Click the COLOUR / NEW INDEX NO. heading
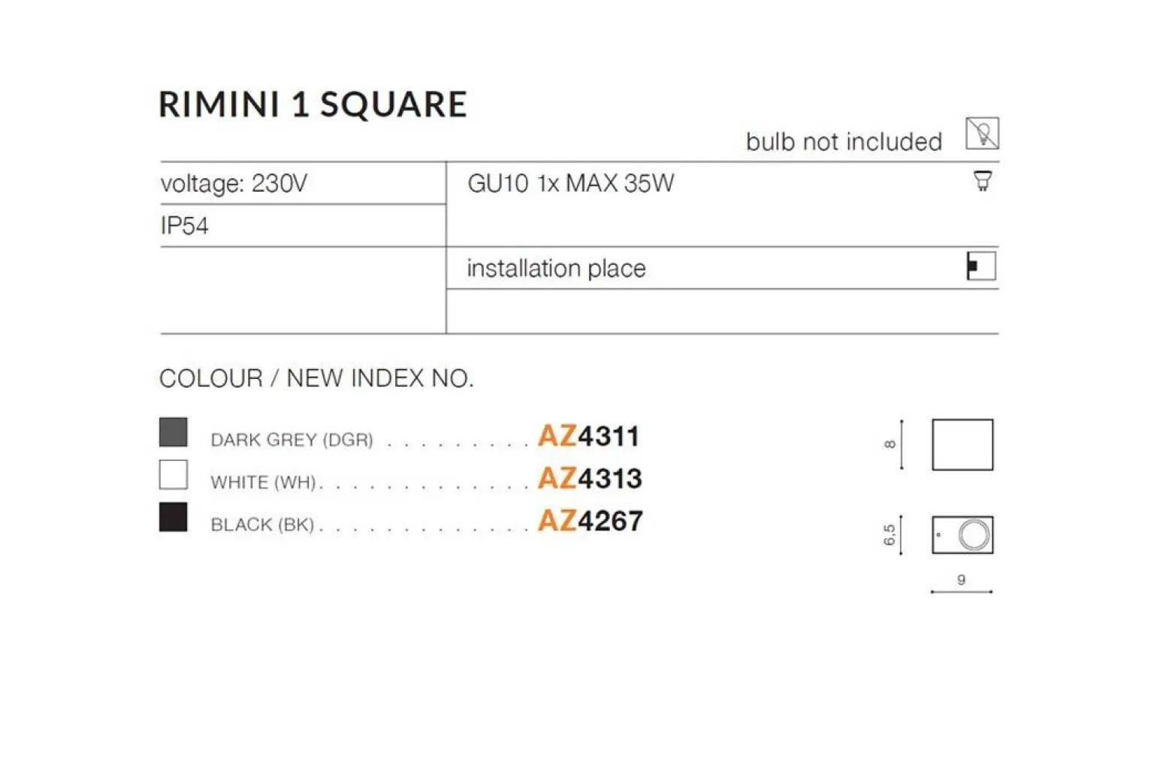Image resolution: width=1157 pixels, height=771 pixels. point(316,378)
